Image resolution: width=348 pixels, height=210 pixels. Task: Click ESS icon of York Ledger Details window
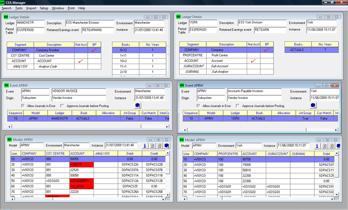click(x=178, y=17)
